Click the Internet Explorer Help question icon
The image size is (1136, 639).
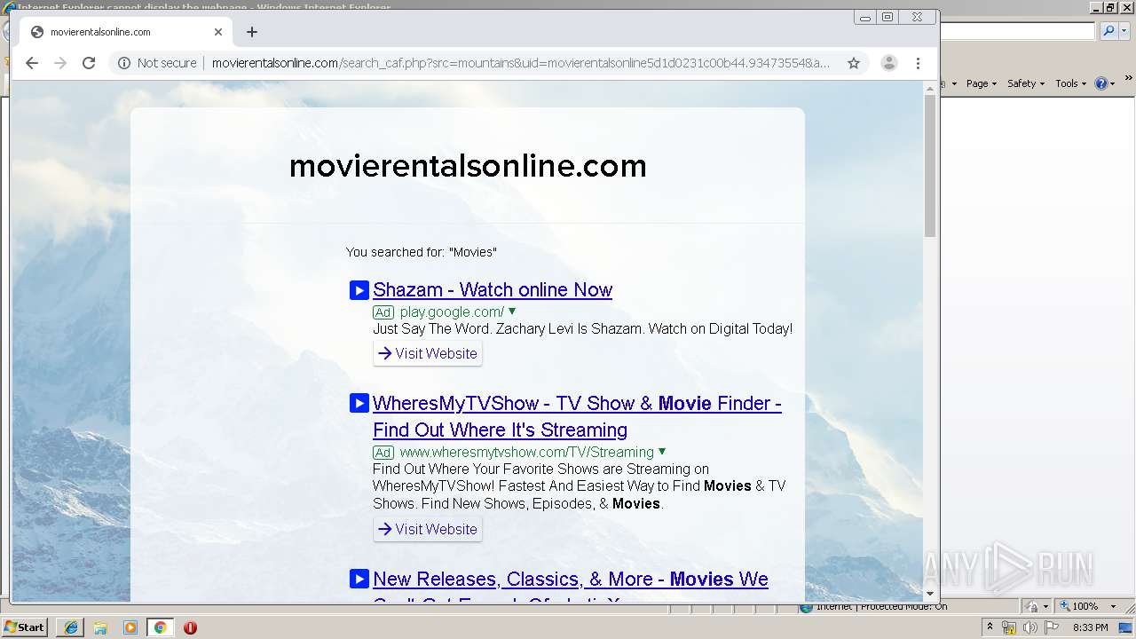[x=1100, y=83]
